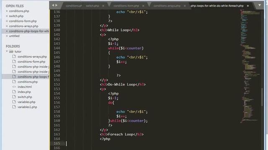268x150 pixels.
Task: Open conditions-arrays.php in tutor folder
Action: click(32, 57)
